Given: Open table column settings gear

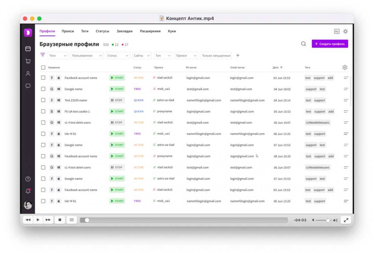Looking at the screenshot, I should 345,68.
